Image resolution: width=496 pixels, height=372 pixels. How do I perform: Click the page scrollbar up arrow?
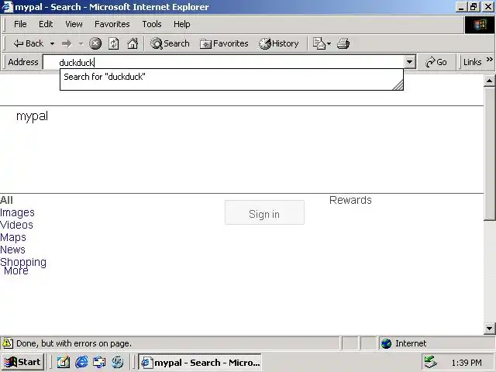(x=489, y=81)
